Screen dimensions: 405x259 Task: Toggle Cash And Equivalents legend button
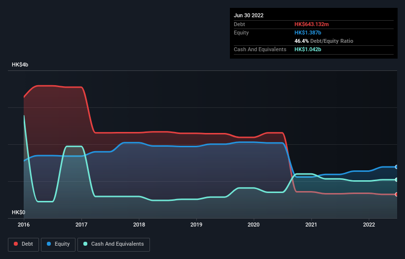click(113, 244)
